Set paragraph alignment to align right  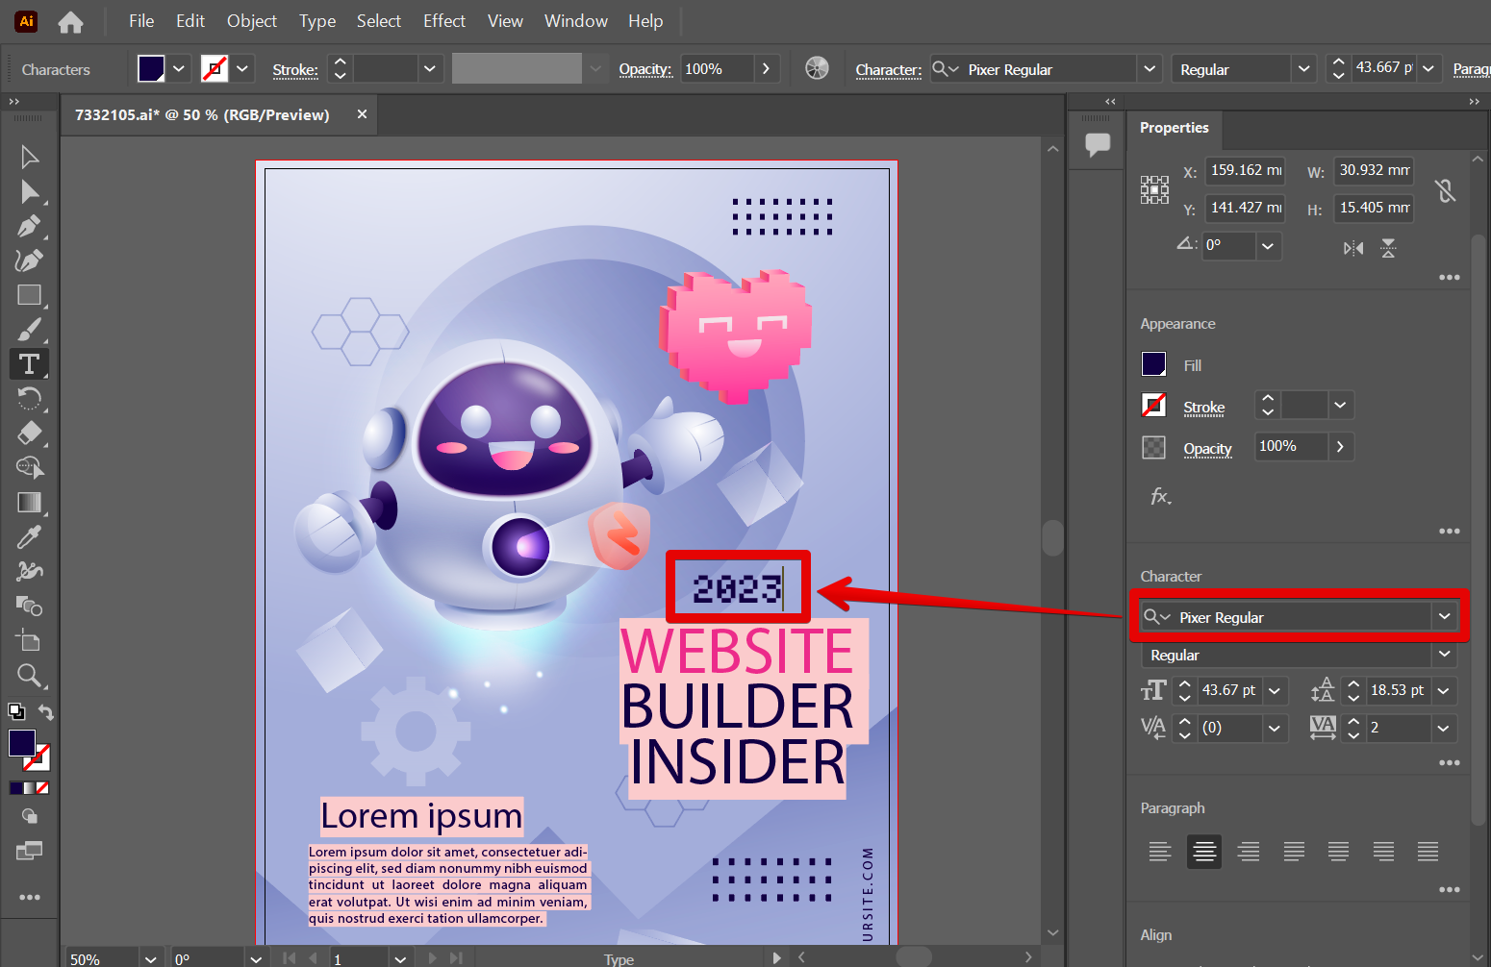[x=1249, y=852]
